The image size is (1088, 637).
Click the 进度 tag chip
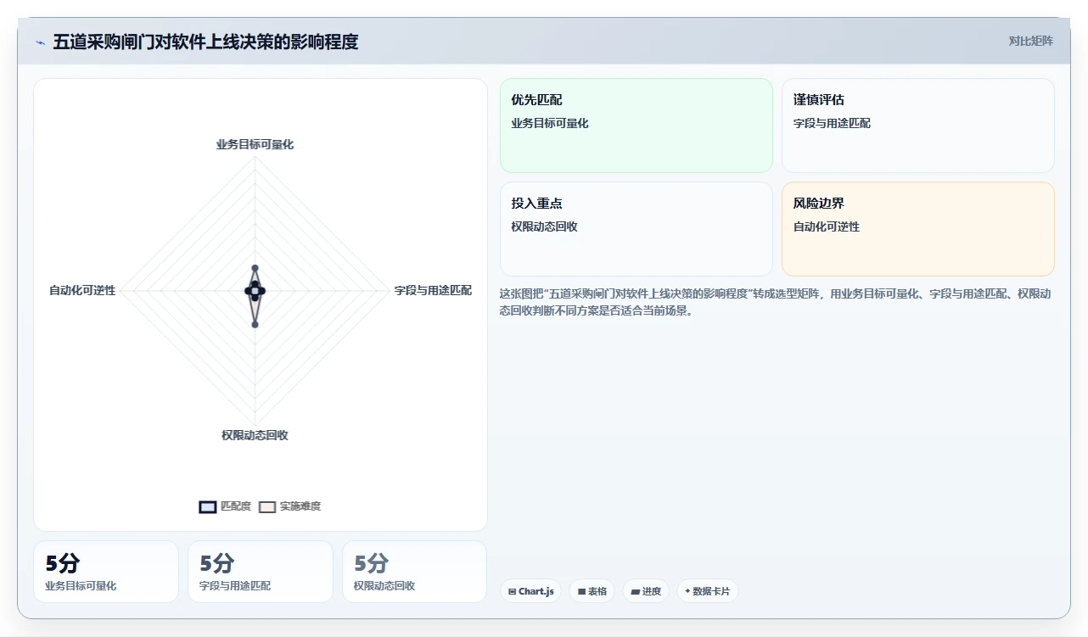(646, 591)
